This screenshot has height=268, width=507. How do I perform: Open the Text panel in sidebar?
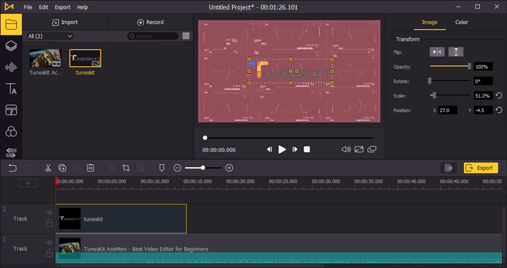click(11, 89)
